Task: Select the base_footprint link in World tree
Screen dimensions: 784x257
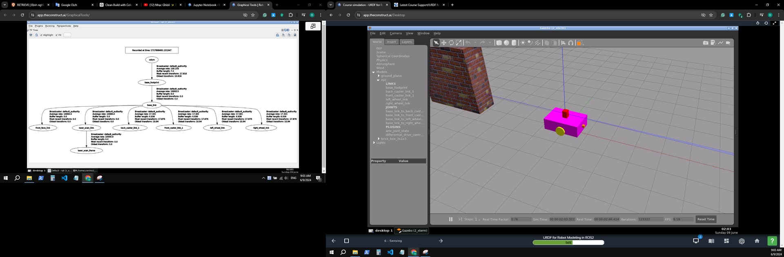Action: (x=396, y=88)
